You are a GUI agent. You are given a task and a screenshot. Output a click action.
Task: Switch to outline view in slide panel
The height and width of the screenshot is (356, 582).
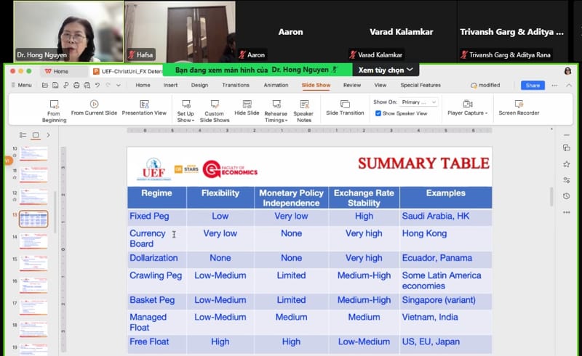[21, 135]
